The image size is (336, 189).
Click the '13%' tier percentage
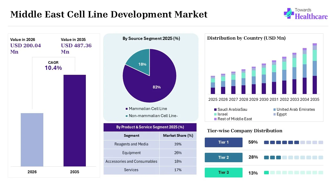pos(253,173)
